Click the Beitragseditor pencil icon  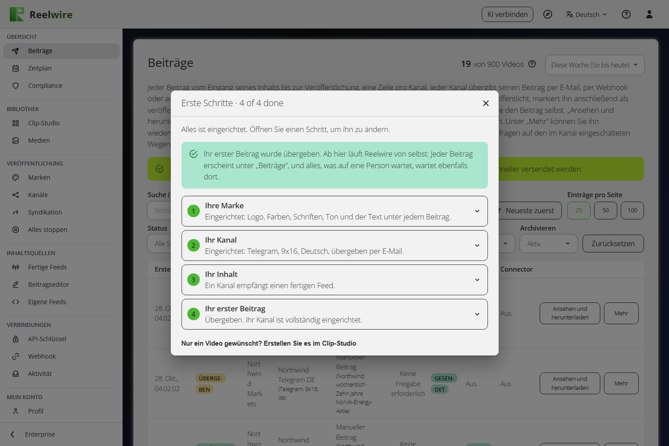[x=16, y=285]
